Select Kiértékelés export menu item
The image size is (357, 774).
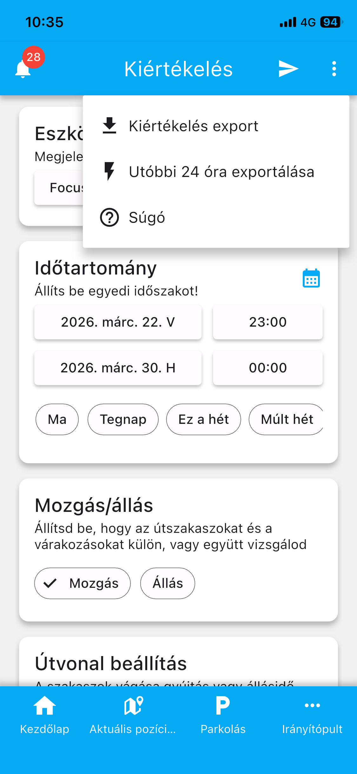click(194, 126)
